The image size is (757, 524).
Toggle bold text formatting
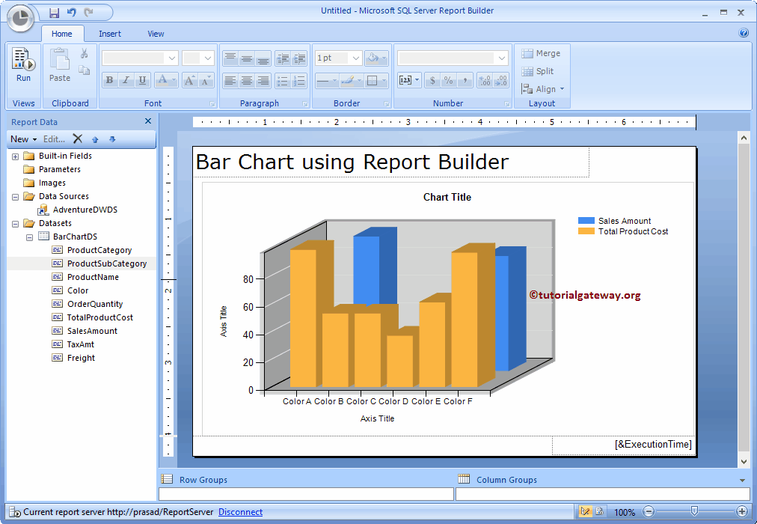tap(109, 79)
